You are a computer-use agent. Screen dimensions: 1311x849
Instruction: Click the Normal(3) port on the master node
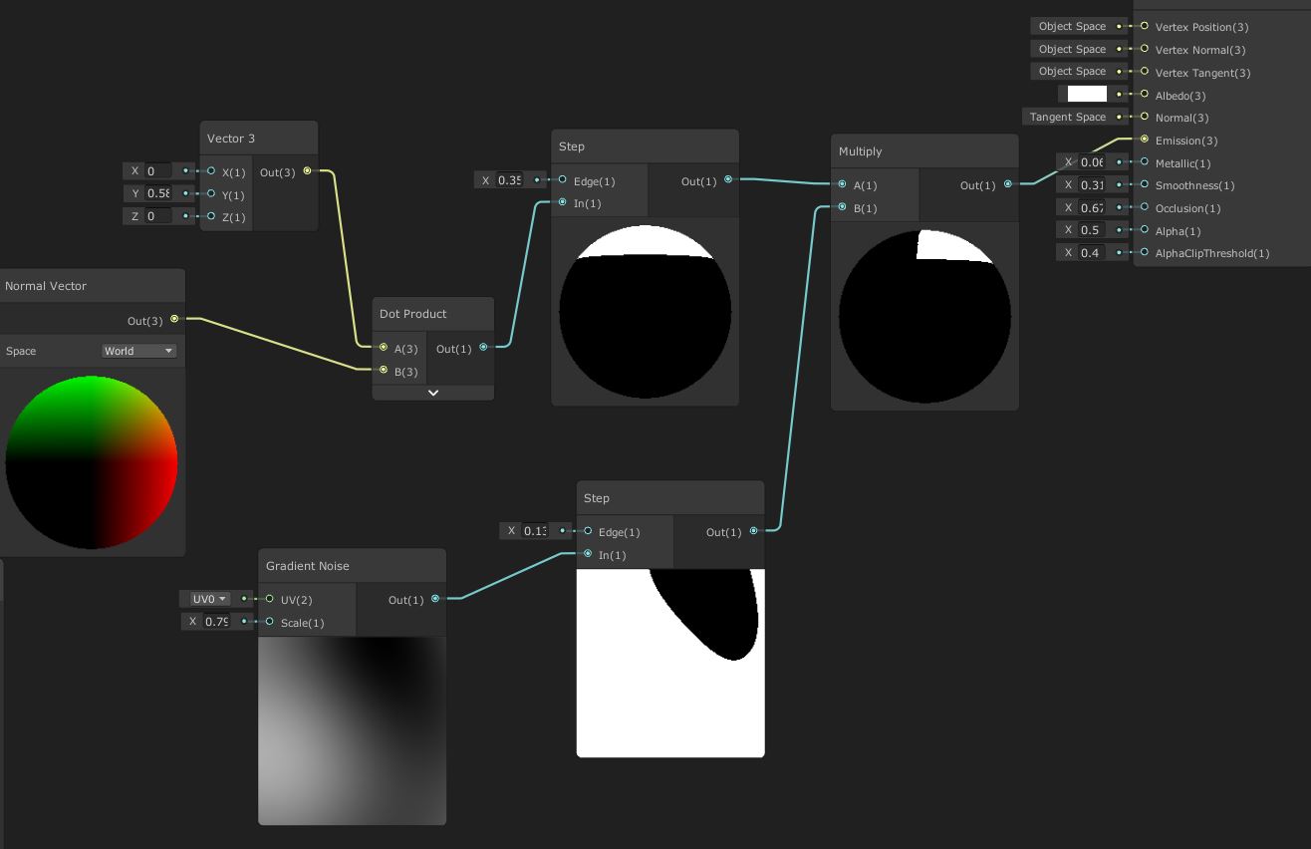point(1144,118)
